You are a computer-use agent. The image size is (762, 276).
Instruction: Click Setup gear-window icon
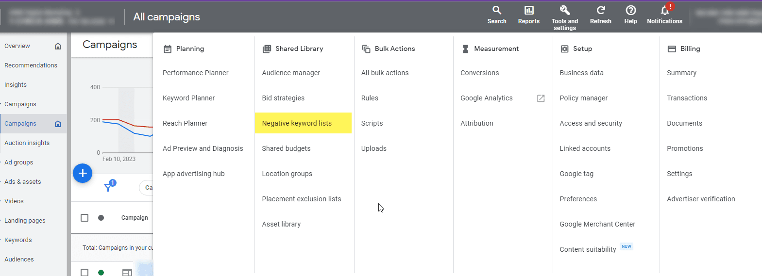564,49
